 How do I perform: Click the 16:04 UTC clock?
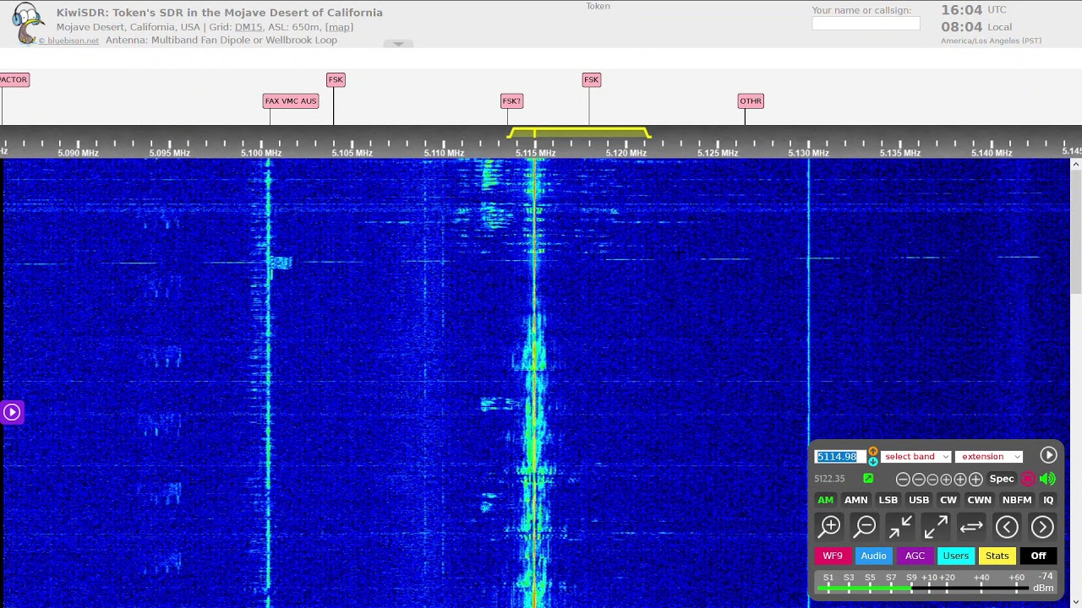pos(974,10)
